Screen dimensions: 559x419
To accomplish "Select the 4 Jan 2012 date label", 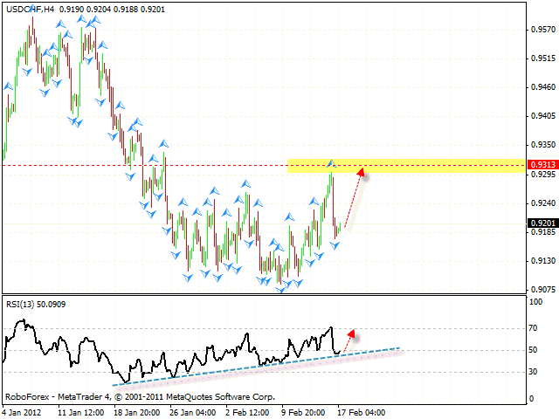I will (x=23, y=409).
